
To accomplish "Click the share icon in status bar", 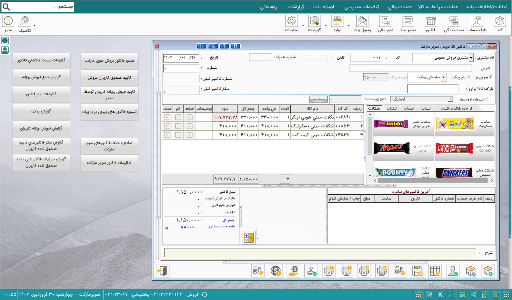I will click(473, 295).
